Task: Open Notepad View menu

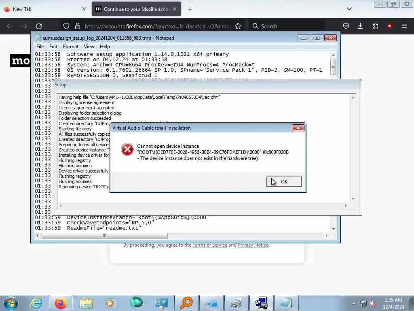Action: (x=89, y=47)
